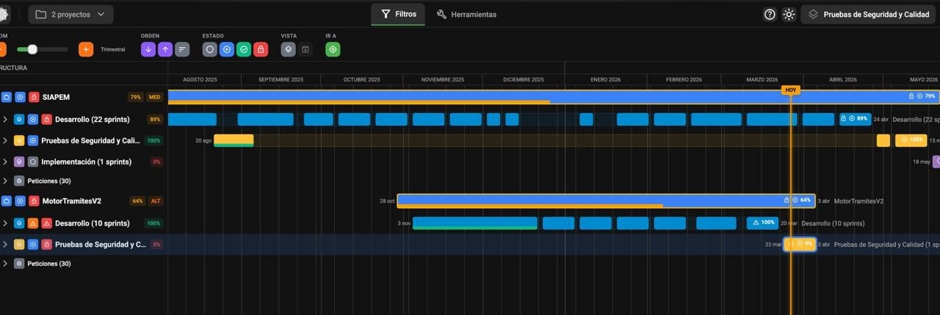Click the yellow 0% sprint bar at HOY line
Screen dimensions: 940x315
(800, 244)
